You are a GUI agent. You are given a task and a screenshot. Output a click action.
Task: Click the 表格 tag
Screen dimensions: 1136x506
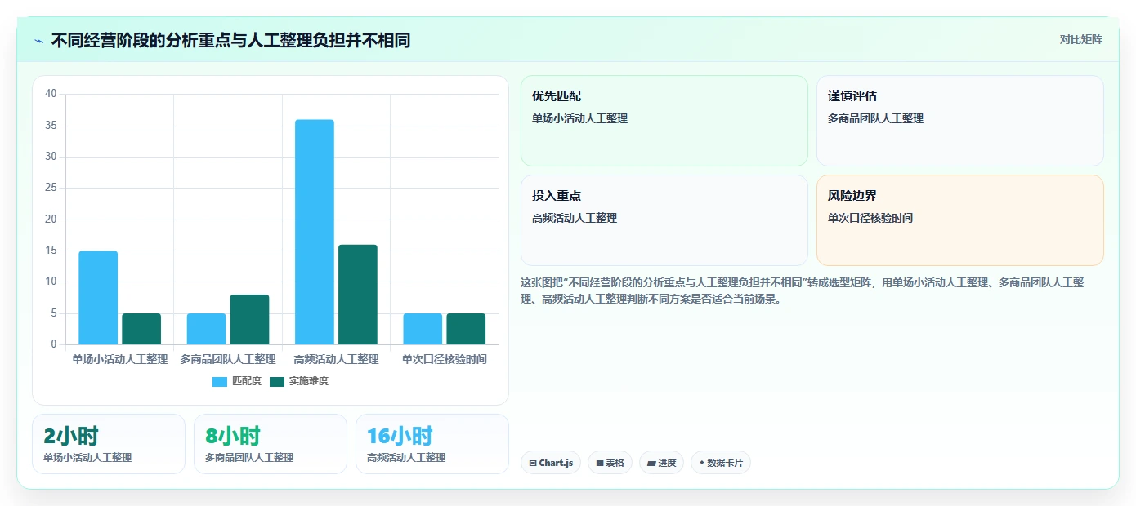coord(610,463)
